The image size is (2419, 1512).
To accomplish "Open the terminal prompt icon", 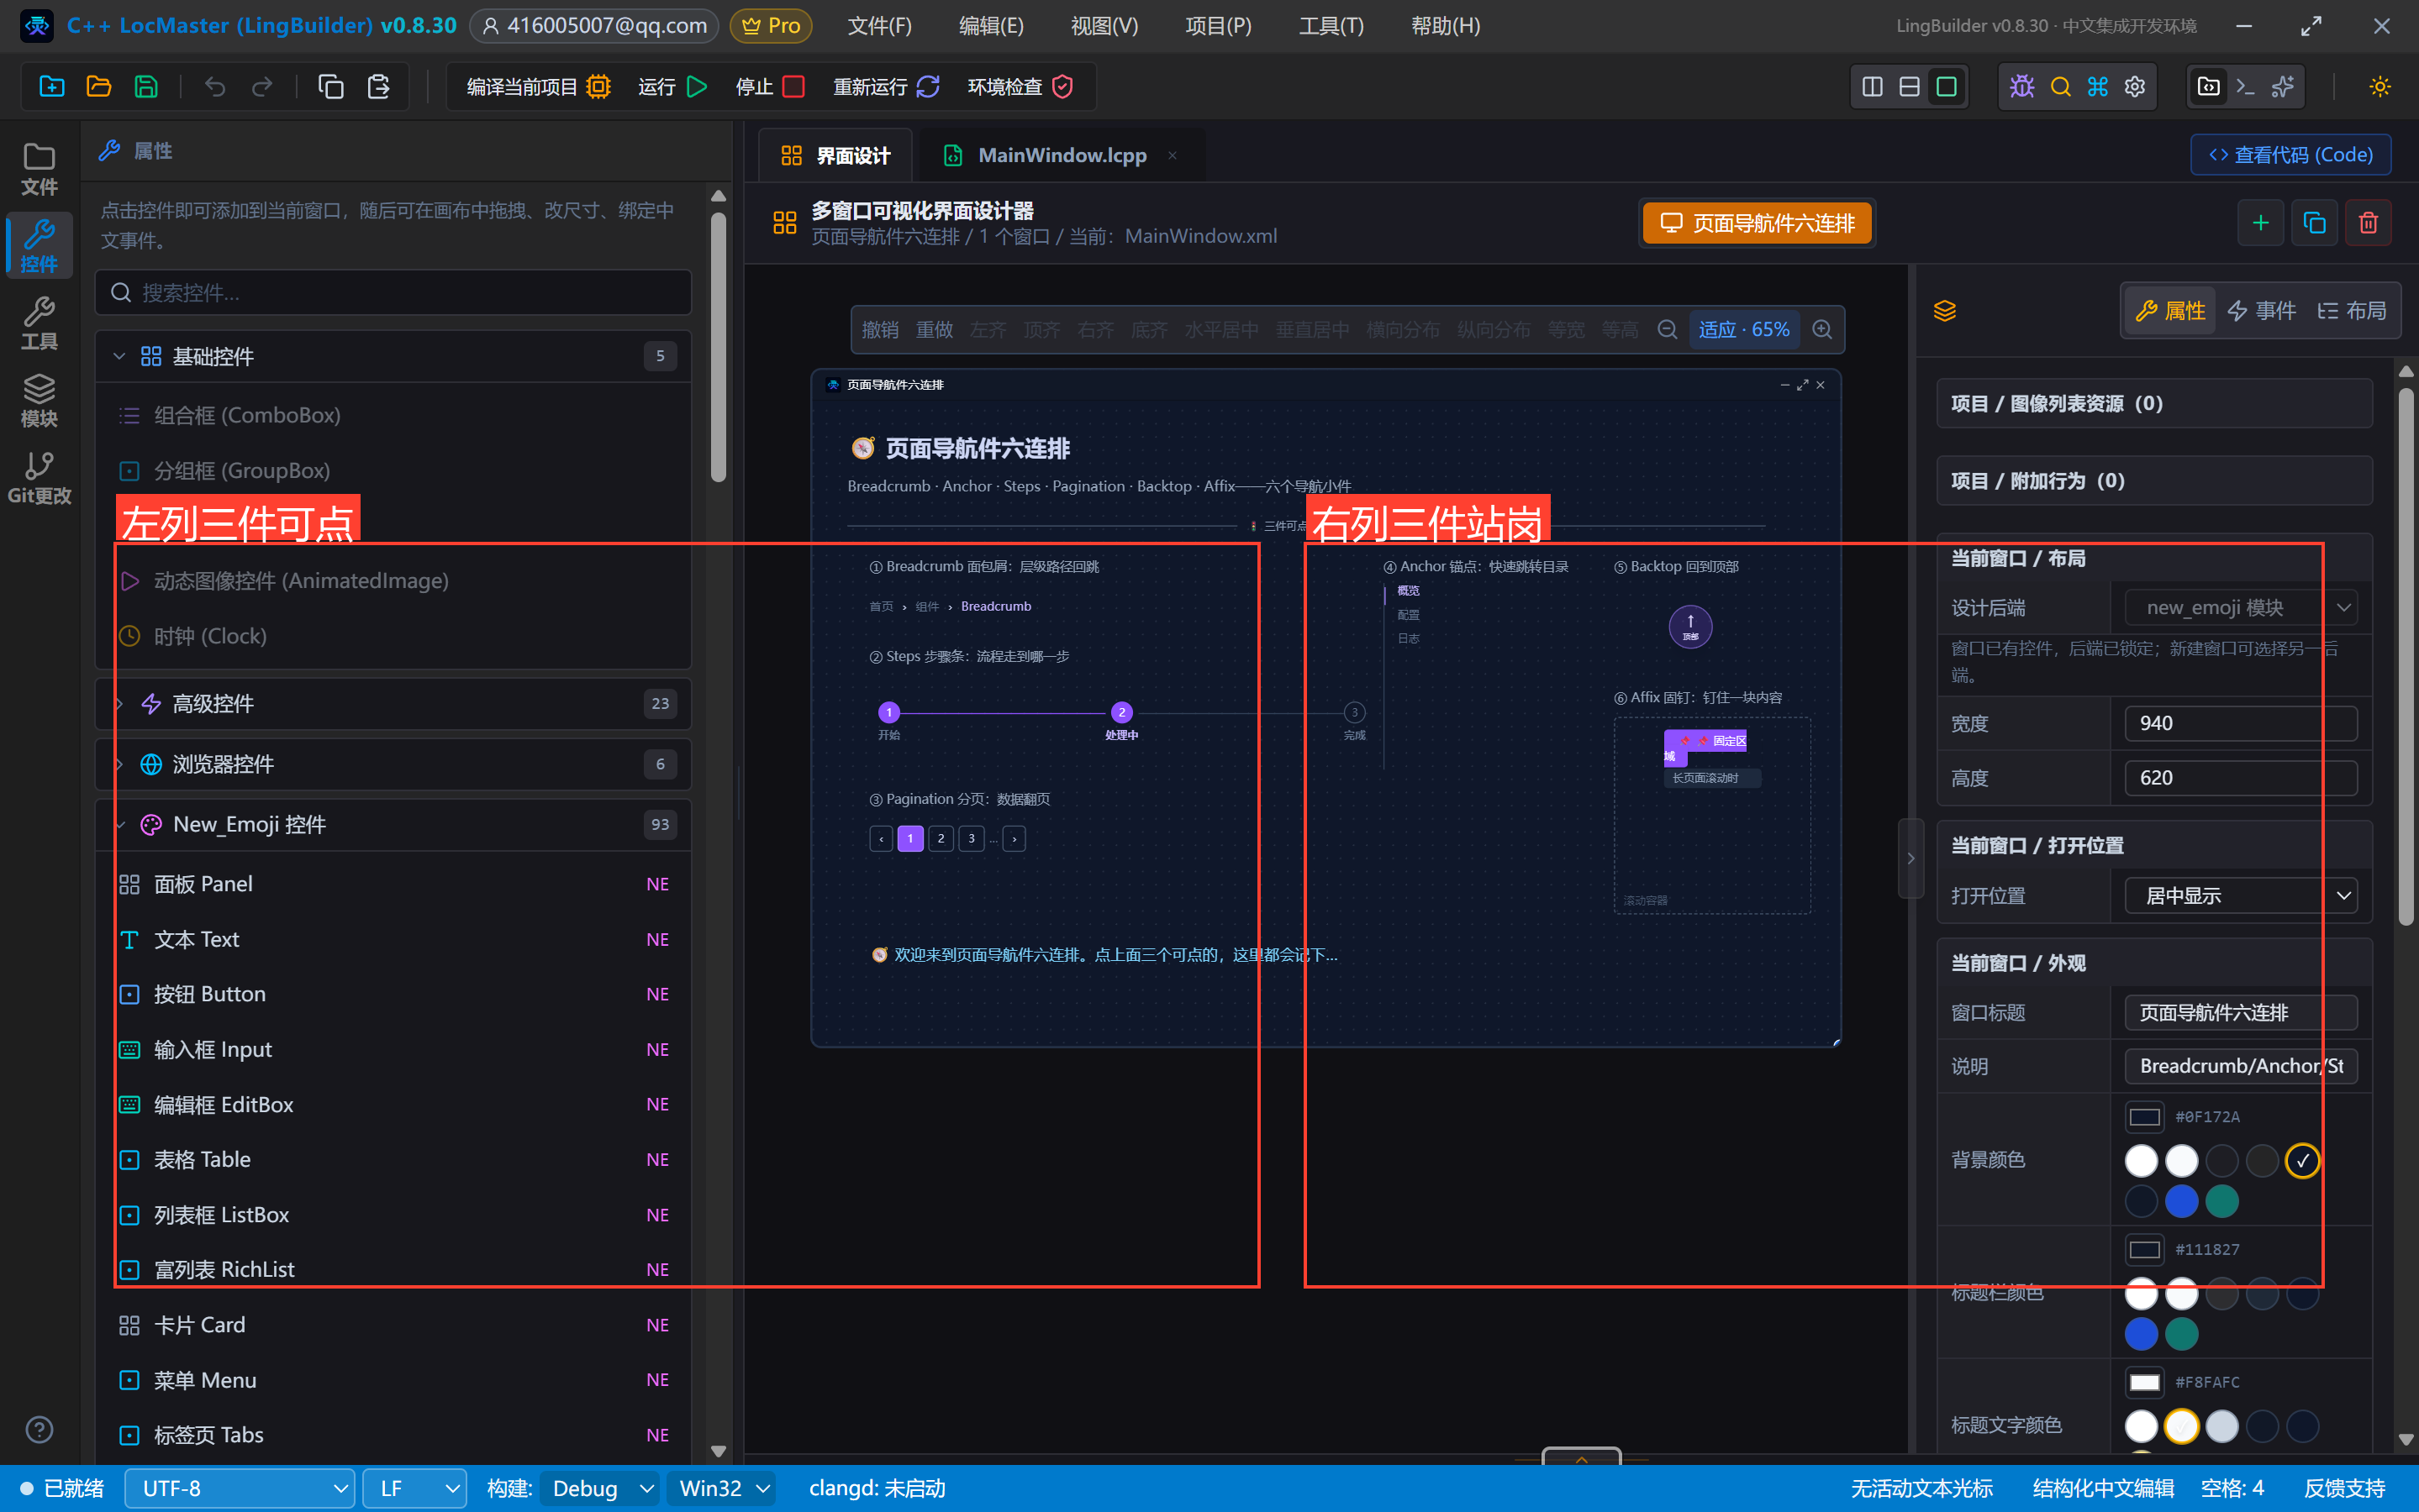I will pos(2245,87).
